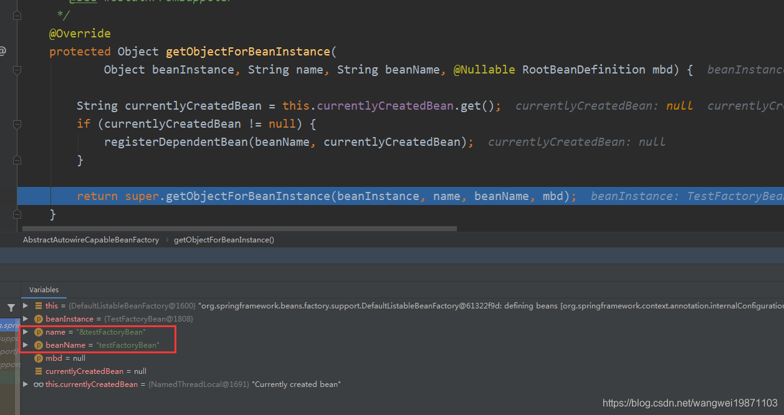Click the parameter icon beside mbd

click(39, 358)
